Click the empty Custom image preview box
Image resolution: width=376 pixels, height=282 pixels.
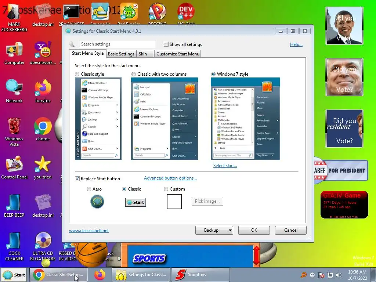(x=174, y=202)
